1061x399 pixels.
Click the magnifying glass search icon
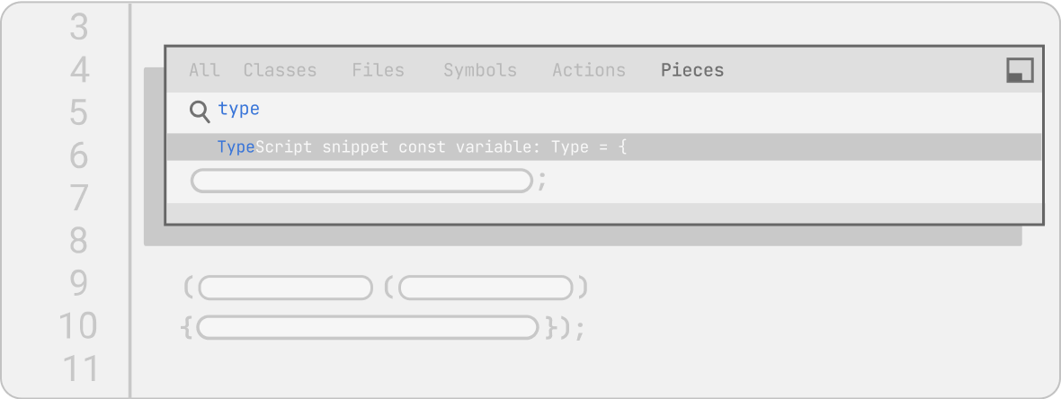200,111
